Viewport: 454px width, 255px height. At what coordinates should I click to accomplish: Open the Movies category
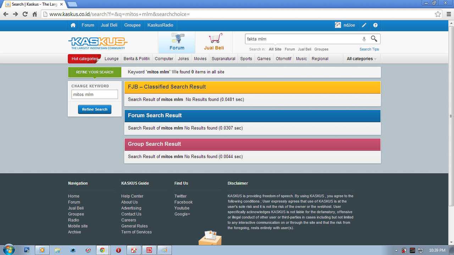(x=200, y=59)
